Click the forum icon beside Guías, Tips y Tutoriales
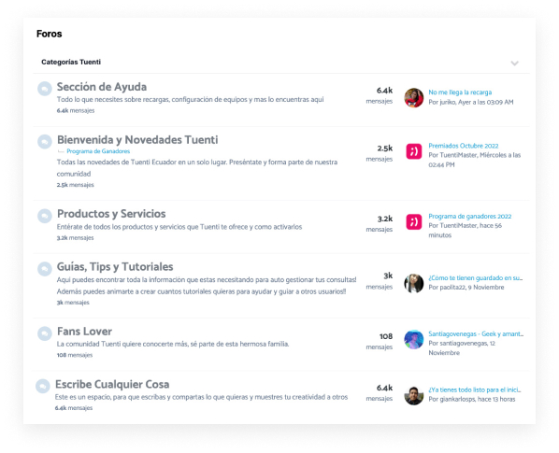This screenshot has width=559, height=453. click(45, 269)
